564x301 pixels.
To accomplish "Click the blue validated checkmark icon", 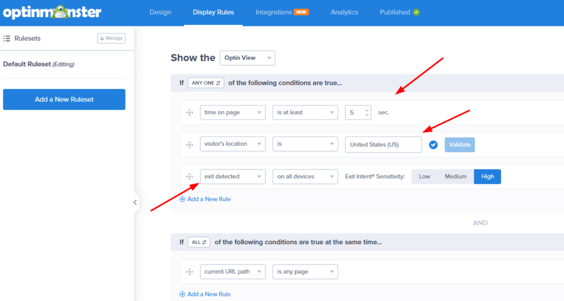I will [433, 145].
